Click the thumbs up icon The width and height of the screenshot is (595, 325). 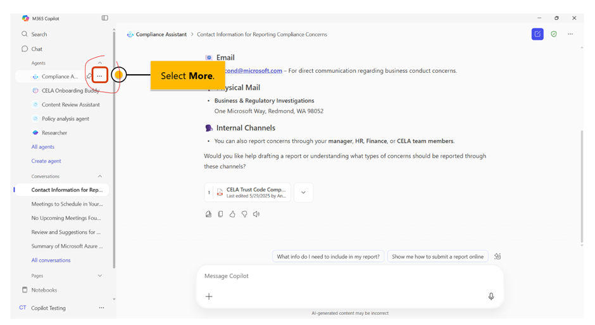pyautogui.click(x=232, y=214)
